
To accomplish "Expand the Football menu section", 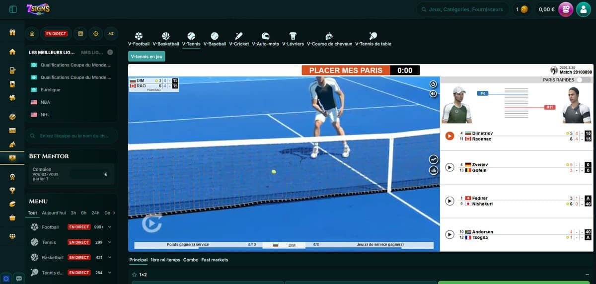I will point(109,227).
